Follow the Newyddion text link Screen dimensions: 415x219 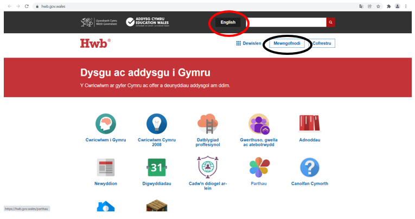(106, 184)
